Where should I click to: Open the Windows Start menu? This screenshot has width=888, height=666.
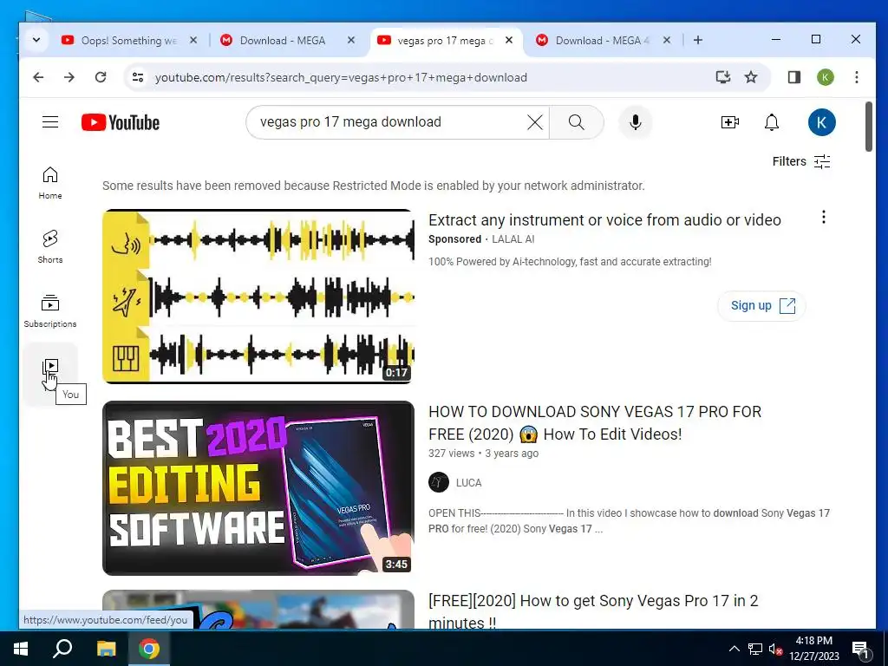coord(21,649)
